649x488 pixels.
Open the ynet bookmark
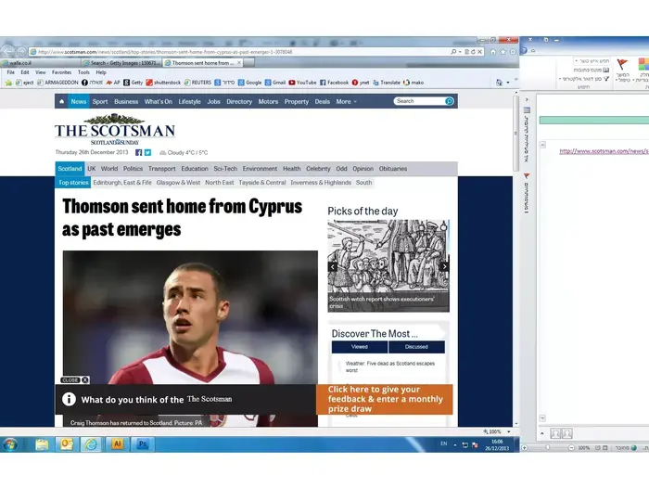coord(360,83)
